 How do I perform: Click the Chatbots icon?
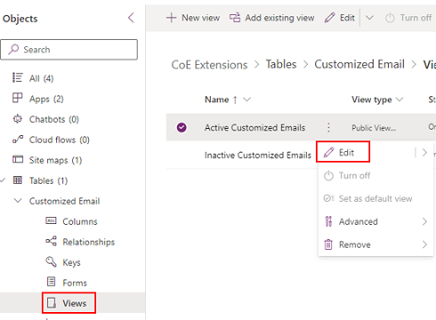click(18, 119)
